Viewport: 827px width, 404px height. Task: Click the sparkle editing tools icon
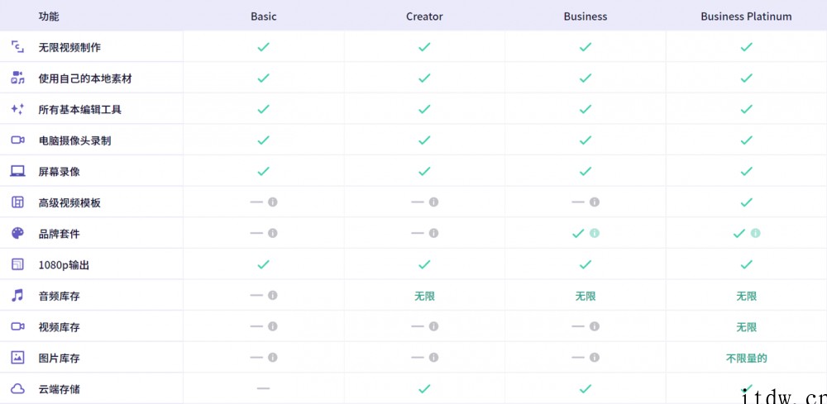(x=18, y=109)
